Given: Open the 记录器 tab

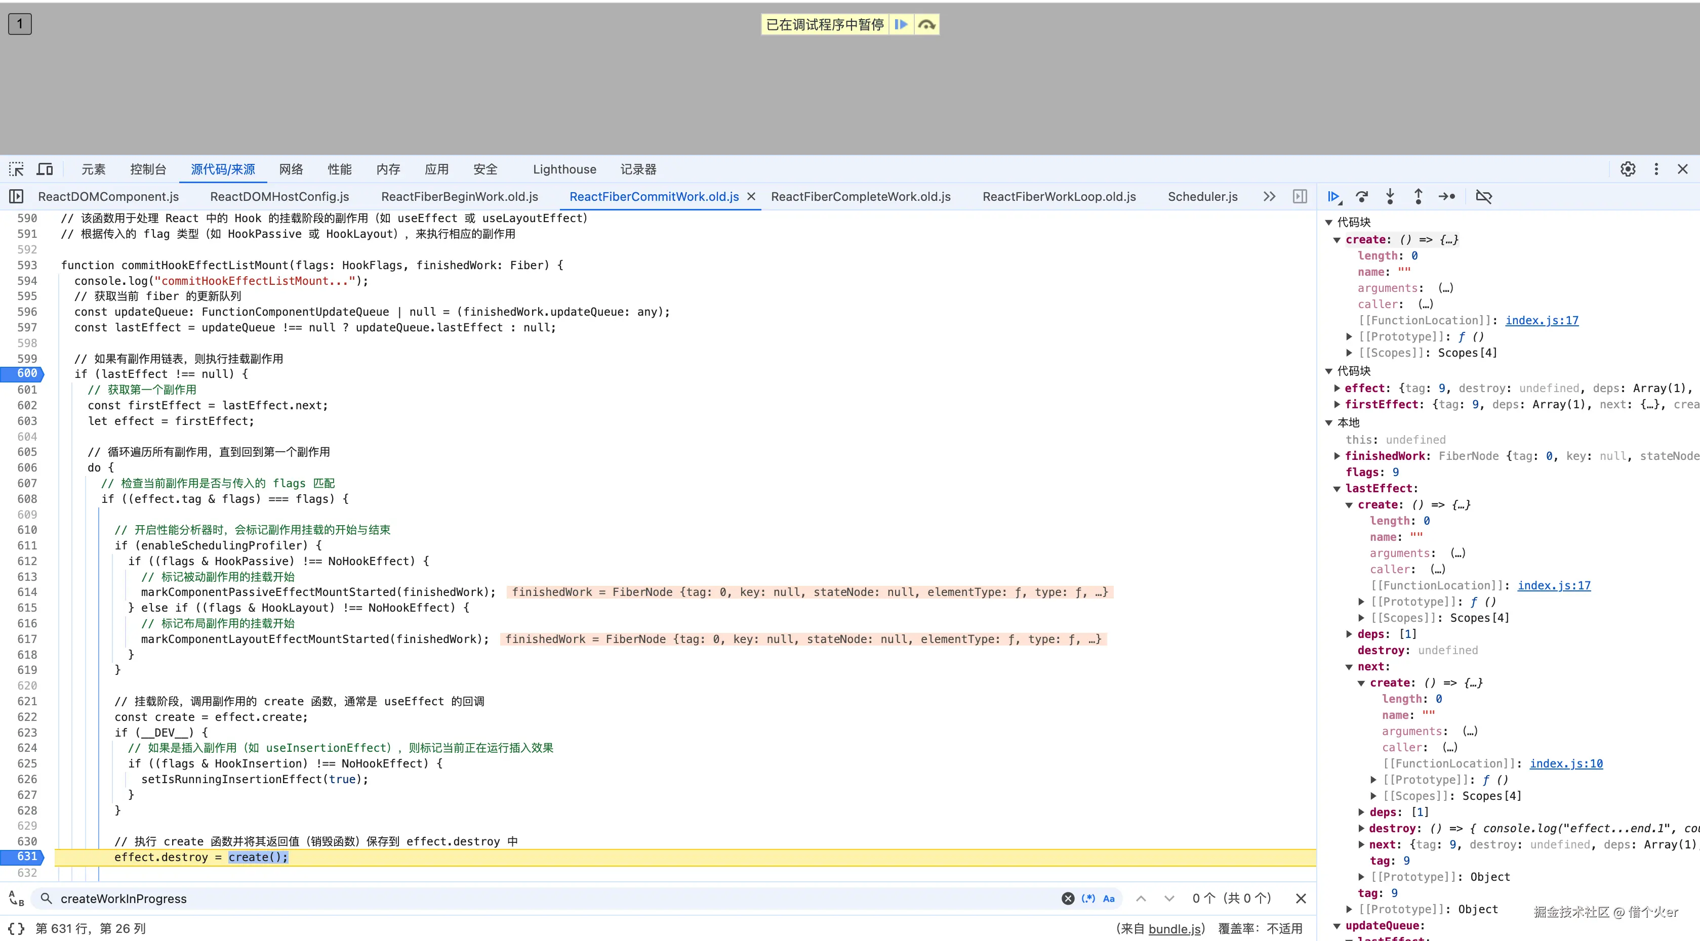Looking at the screenshot, I should [x=638, y=169].
